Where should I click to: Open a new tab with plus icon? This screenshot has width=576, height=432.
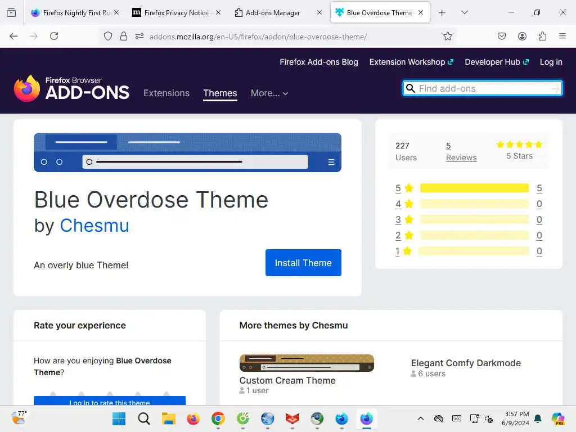(442, 13)
